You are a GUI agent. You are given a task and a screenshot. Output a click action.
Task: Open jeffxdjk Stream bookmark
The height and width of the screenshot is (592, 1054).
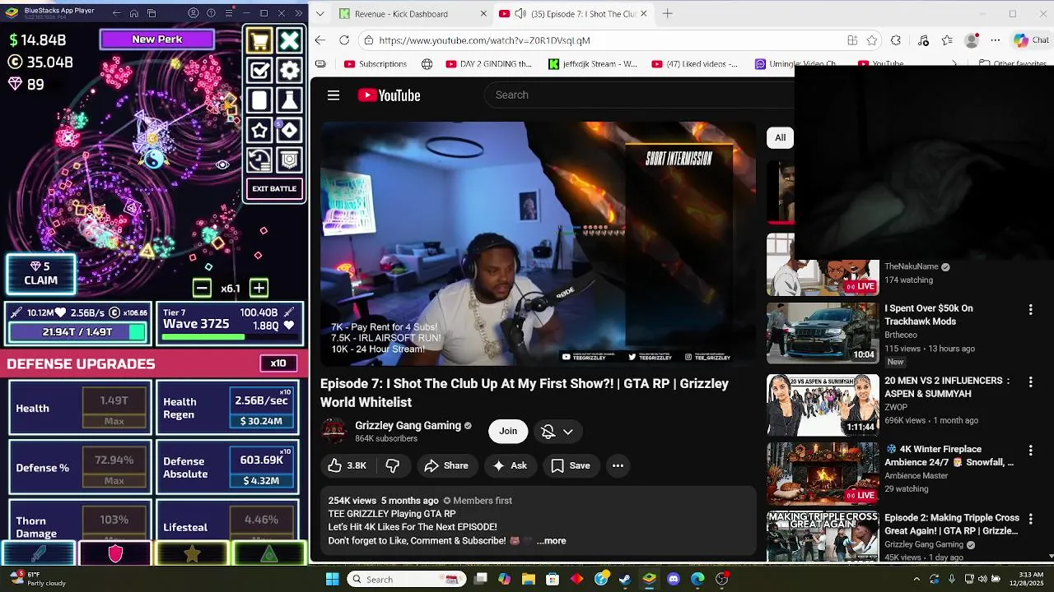593,63
